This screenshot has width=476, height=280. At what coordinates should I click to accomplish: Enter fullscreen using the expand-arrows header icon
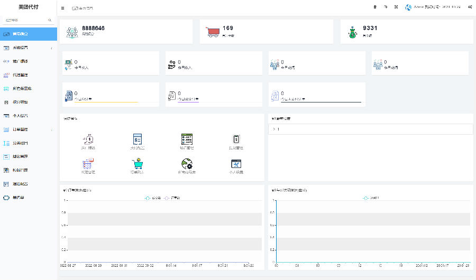[396, 7]
